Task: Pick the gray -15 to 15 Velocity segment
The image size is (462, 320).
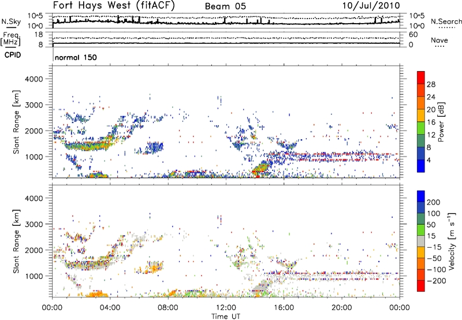Action: [x=421, y=241]
